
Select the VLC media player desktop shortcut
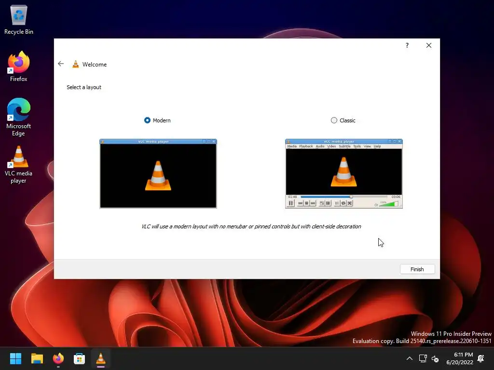(19, 165)
